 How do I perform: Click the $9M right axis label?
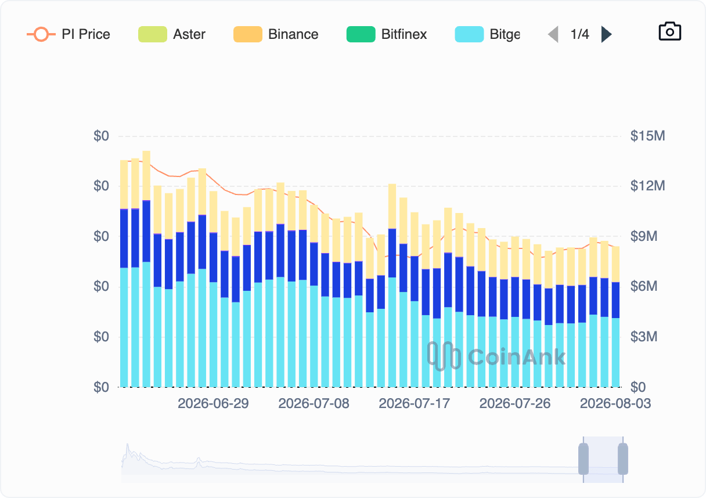(x=644, y=237)
